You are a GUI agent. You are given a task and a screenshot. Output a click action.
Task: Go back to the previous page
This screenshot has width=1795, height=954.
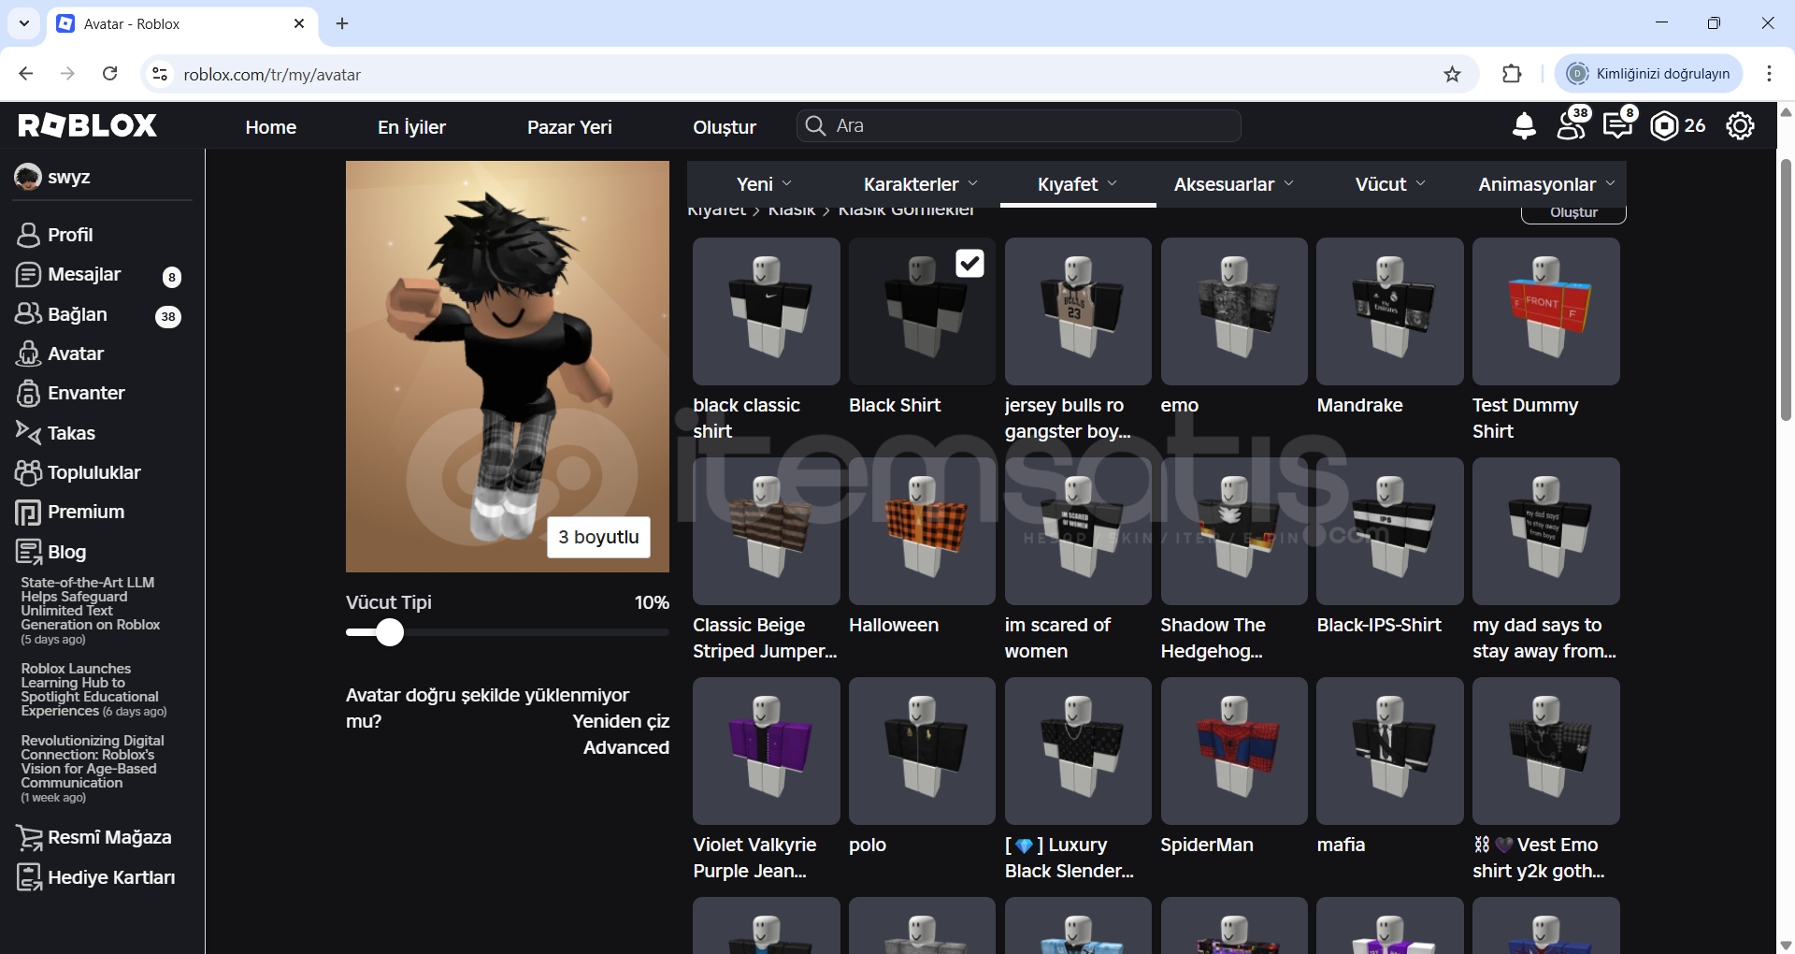pyautogui.click(x=26, y=74)
